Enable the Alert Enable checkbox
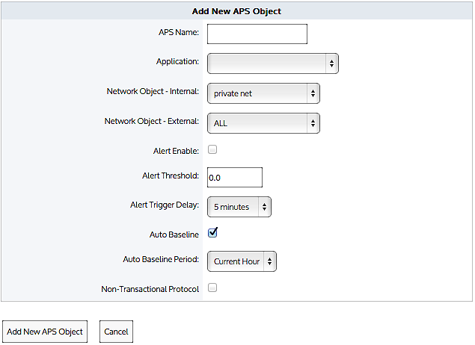The height and width of the screenshot is (345, 475). coord(212,149)
